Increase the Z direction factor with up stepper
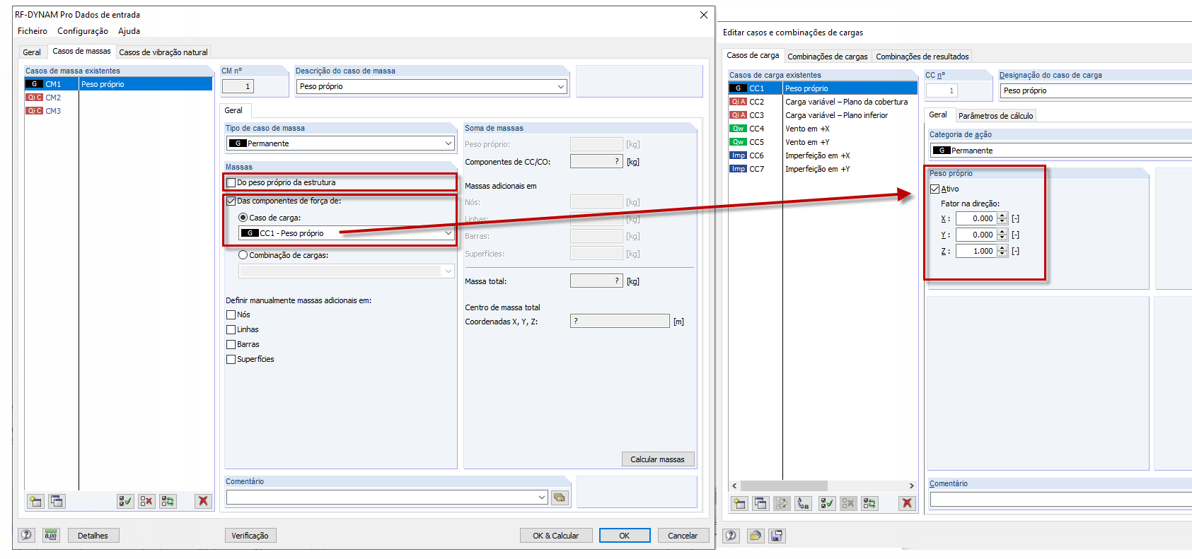This screenshot has width=1192, height=559. pos(1002,248)
